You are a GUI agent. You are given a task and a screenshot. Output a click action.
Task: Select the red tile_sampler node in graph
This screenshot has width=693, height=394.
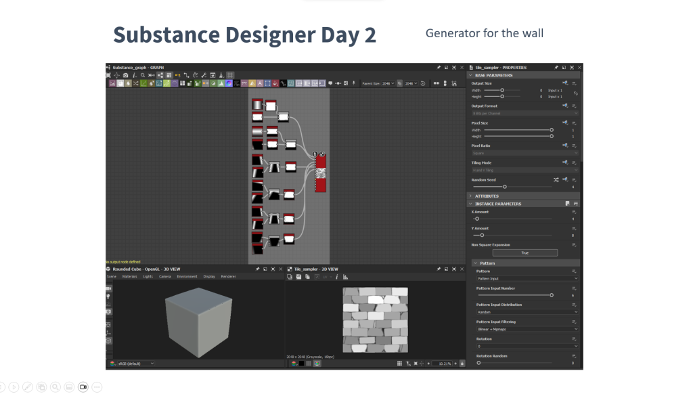coord(321,174)
